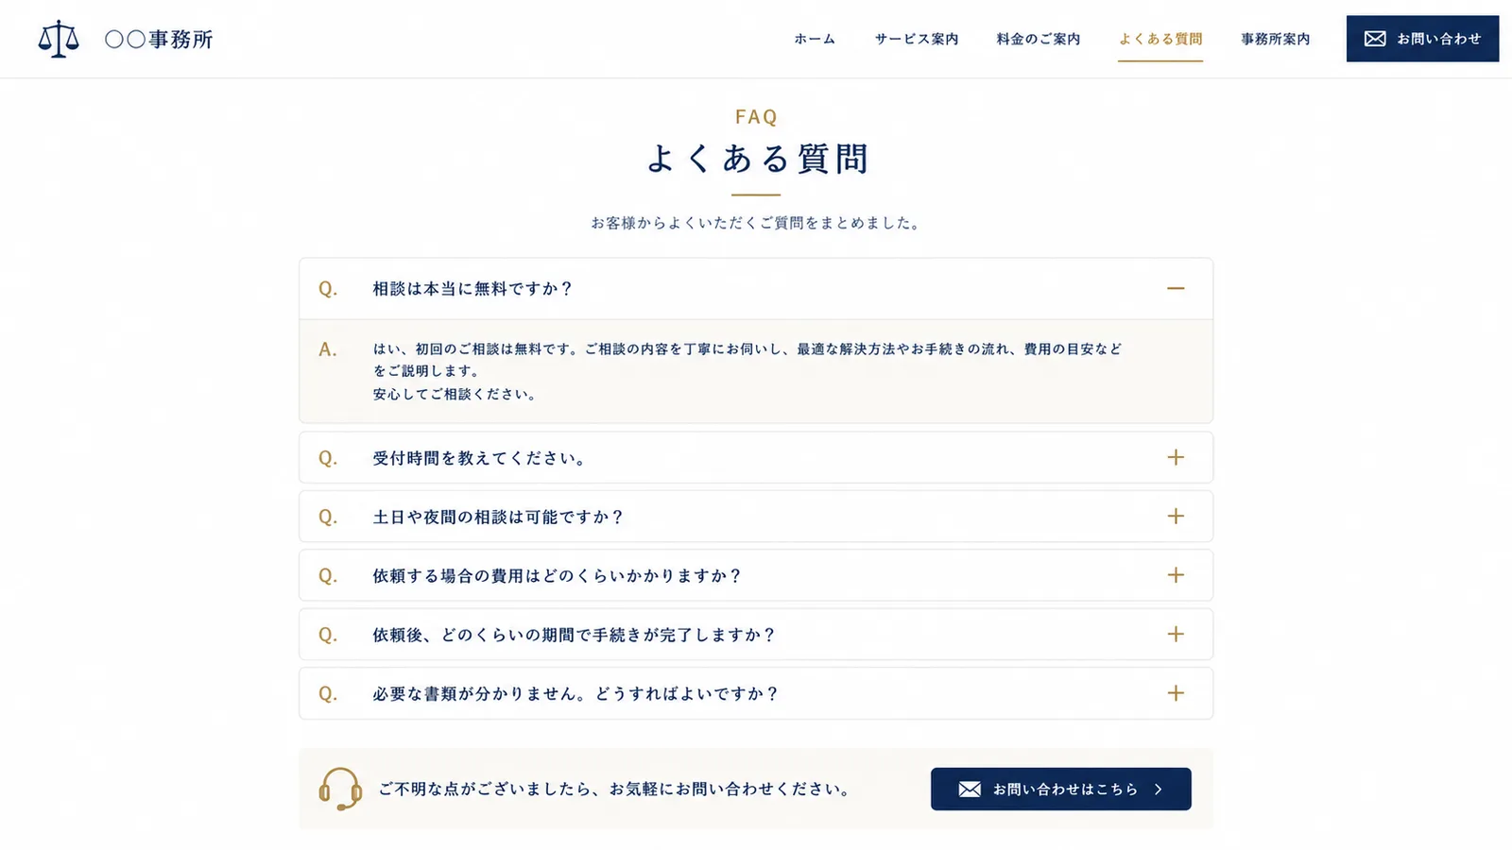
Task: Click the FAQ label above the heading
Action: 756,117
